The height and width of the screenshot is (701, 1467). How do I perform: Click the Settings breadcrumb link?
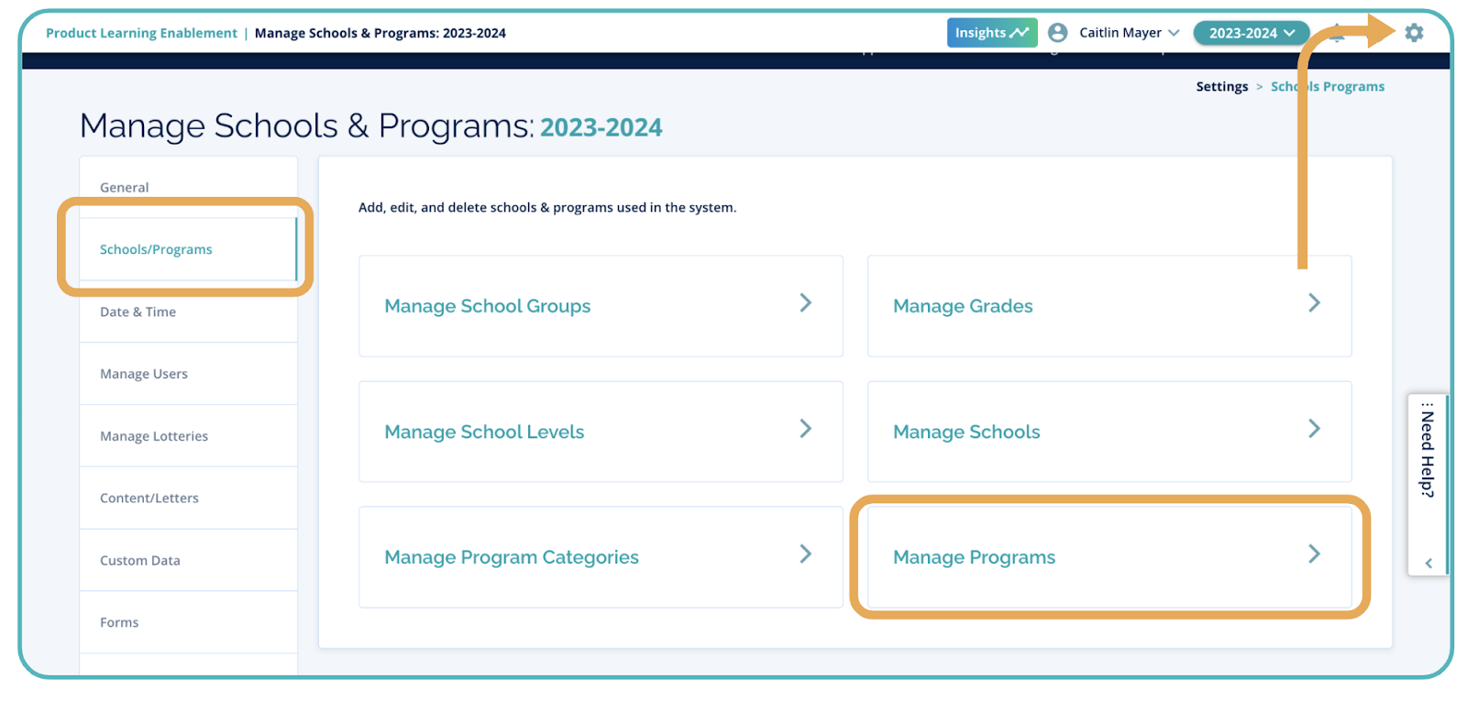click(x=1221, y=86)
